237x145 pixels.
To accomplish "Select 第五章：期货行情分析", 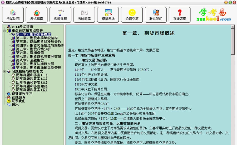I will (x=33, y=49).
